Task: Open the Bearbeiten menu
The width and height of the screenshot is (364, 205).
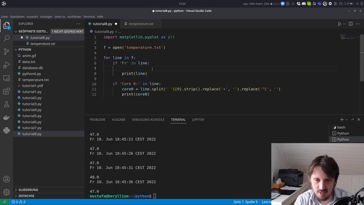Action: click(17, 17)
